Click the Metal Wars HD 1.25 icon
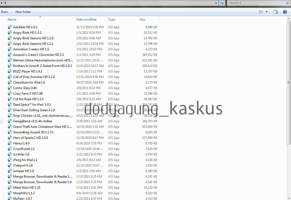 (10, 188)
